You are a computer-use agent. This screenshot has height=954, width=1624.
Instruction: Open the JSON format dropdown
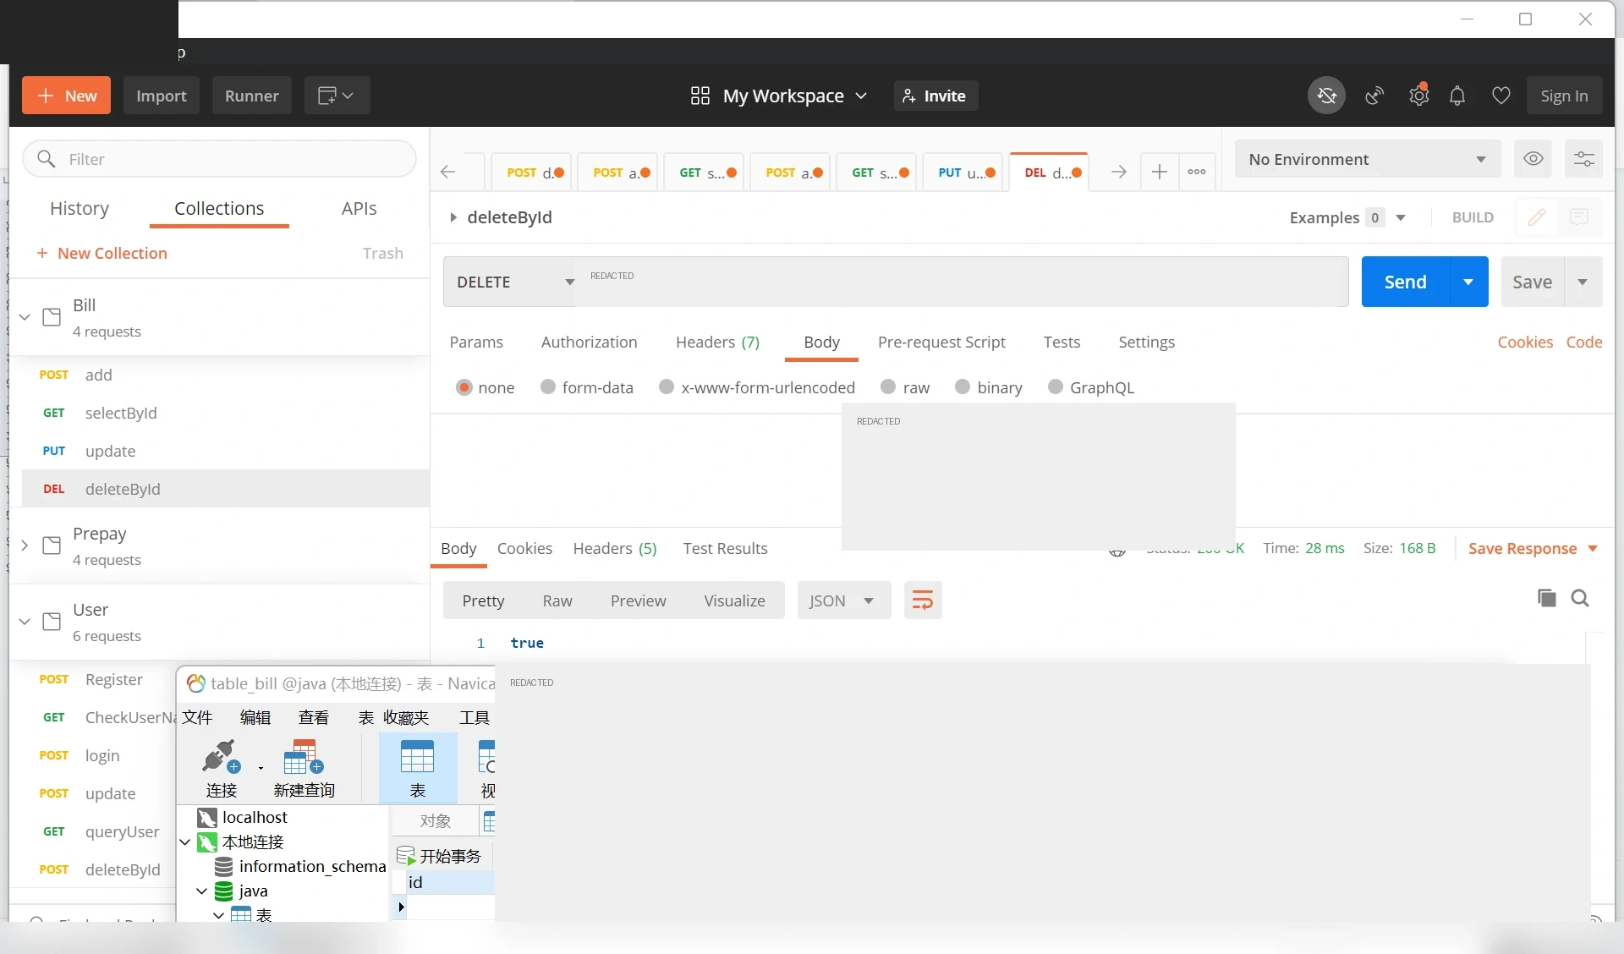pos(843,600)
